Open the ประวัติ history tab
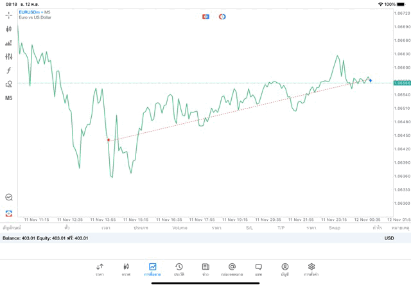This screenshot has width=411, height=287. point(179,269)
